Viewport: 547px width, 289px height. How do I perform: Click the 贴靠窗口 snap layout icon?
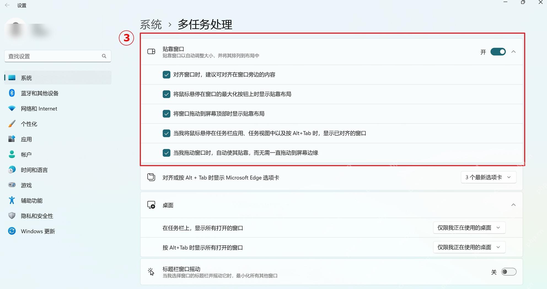[x=151, y=52]
